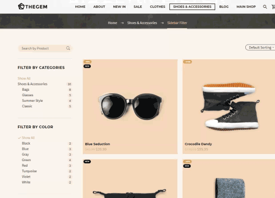Select the Glasses subcategory filter
The width and height of the screenshot is (275, 198).
[28, 95]
